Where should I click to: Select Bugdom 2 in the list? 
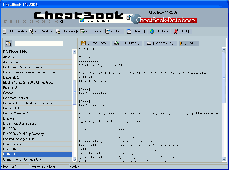point(37,88)
